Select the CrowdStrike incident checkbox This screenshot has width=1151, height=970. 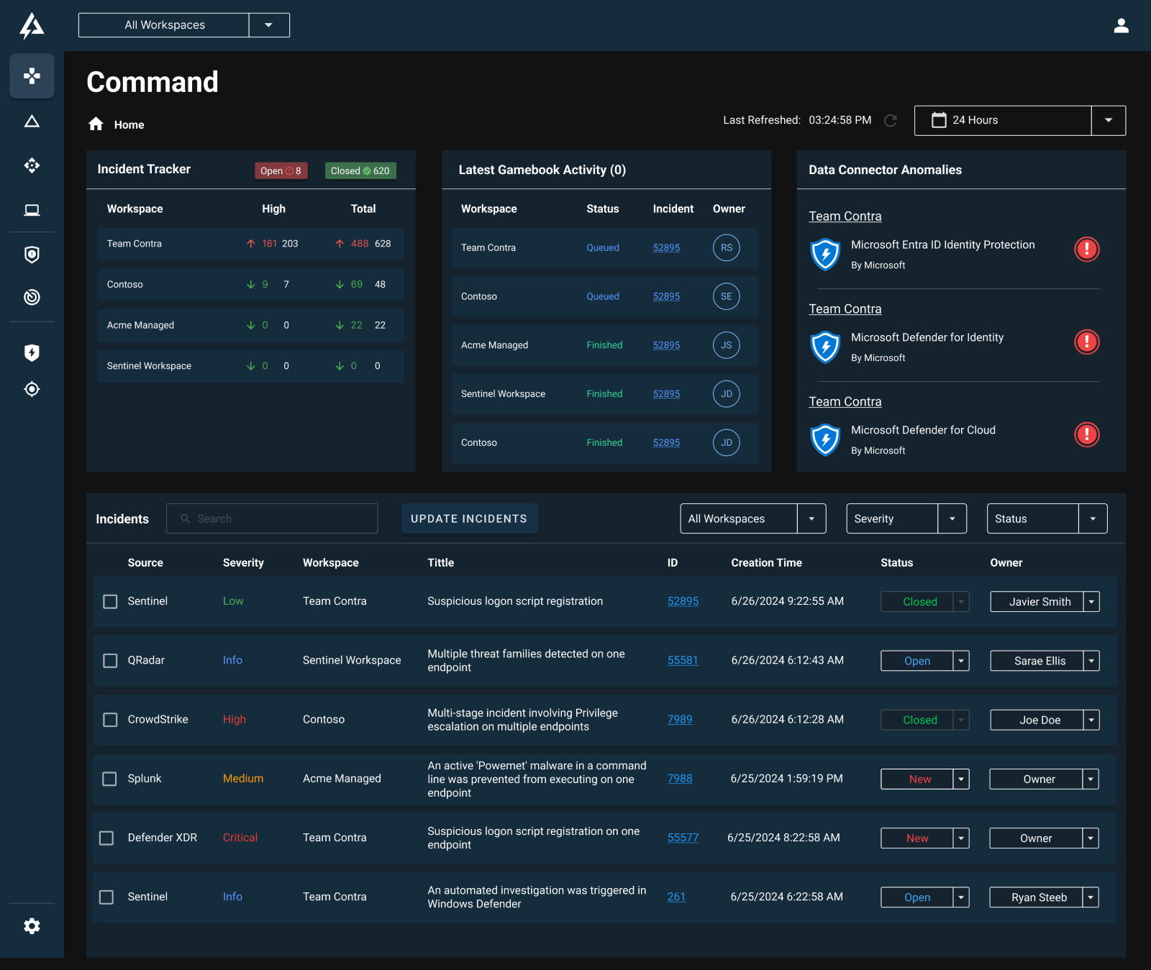(110, 720)
